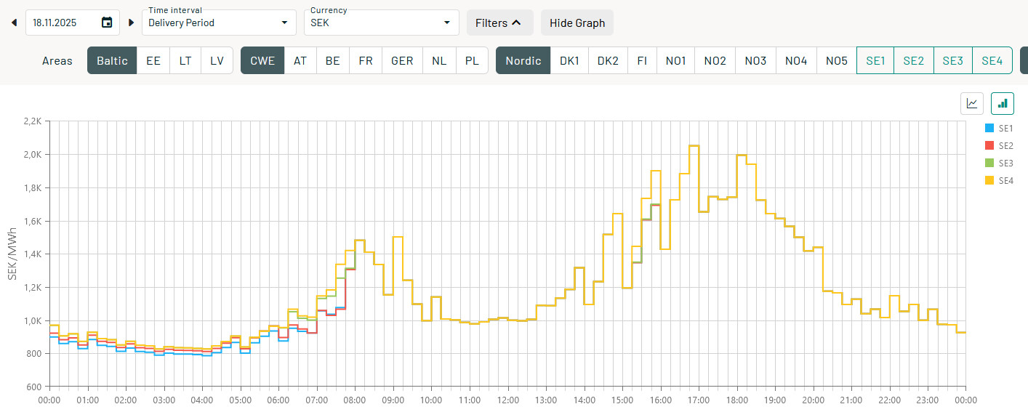1028x412 pixels.
Task: Select the CWE area group
Action: 262,61
